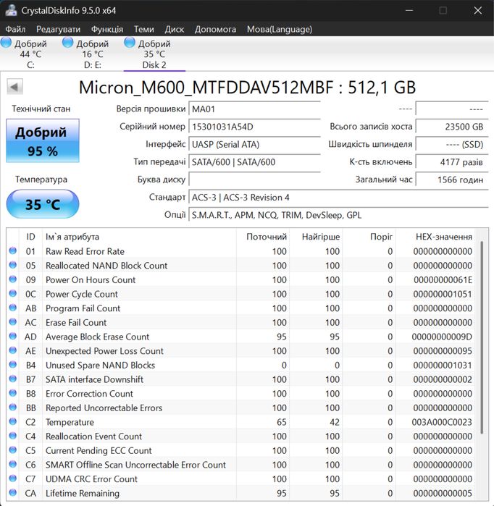494x506 pixels.
Task: Select the Unused Spare NAND Blocks attribute name
Action: point(100,365)
